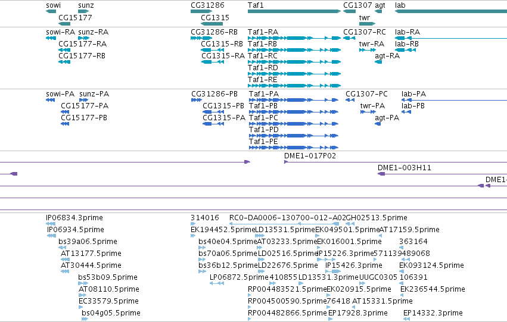507x322 pixels.
Task: Click protein 'lab-PB'
Action: point(413,106)
